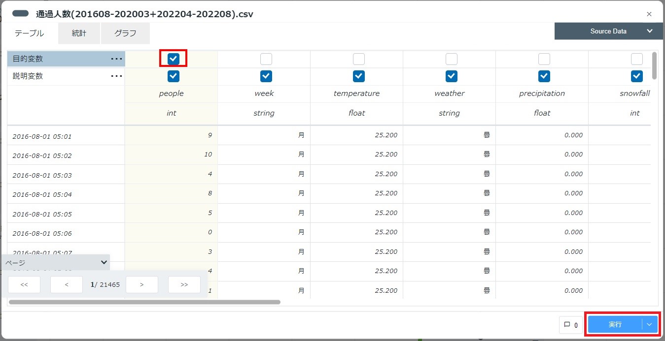
Task: Click temperature 25.200 in 05:03 row
Action: click(x=386, y=174)
